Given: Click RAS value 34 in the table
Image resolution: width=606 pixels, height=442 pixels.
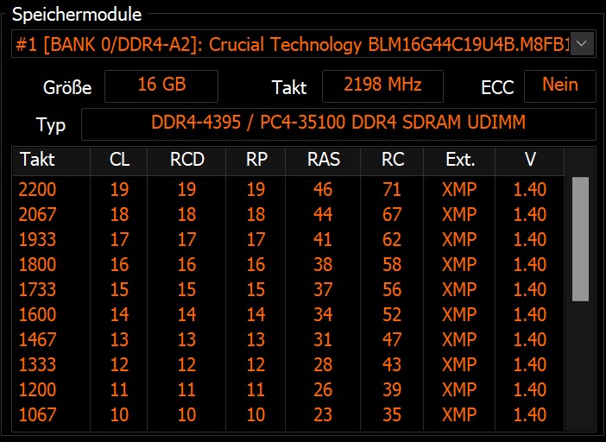Looking at the screenshot, I should [323, 314].
